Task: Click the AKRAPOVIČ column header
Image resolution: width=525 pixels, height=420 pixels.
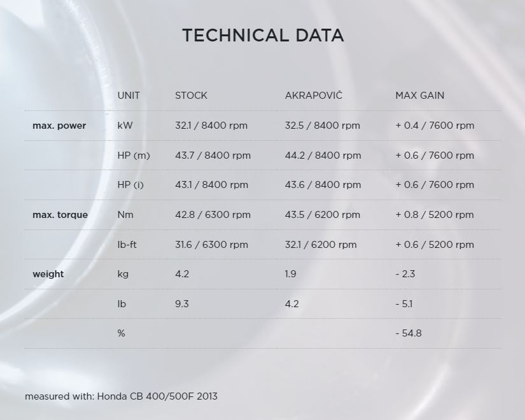Action: [314, 96]
